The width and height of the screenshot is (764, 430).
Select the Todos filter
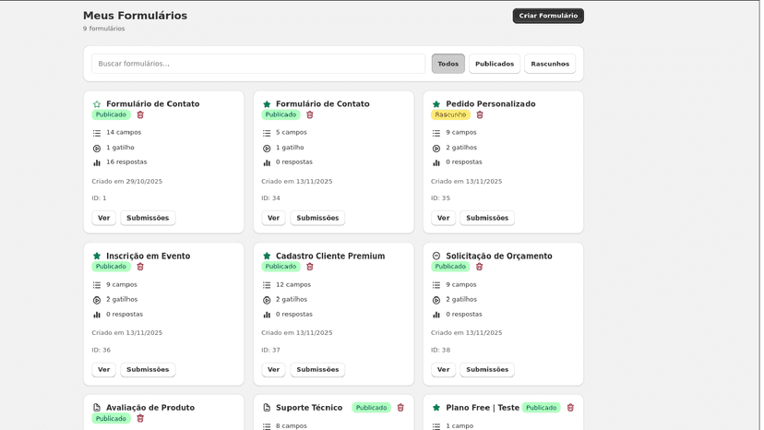448,64
